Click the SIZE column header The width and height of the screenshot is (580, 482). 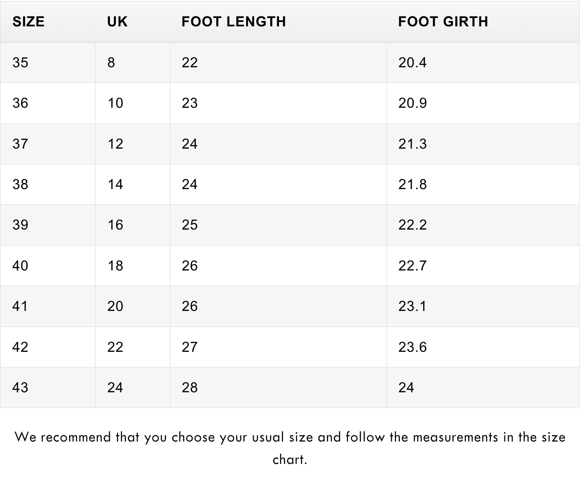[47, 22]
